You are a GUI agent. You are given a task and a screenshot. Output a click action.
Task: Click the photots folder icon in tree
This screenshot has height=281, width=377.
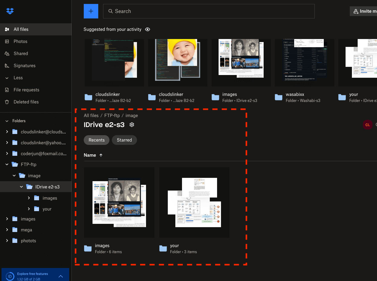(15, 241)
